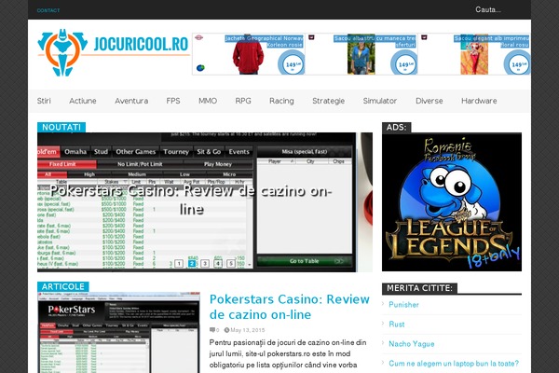Click the May 13, 2015 date text

pyautogui.click(x=248, y=330)
